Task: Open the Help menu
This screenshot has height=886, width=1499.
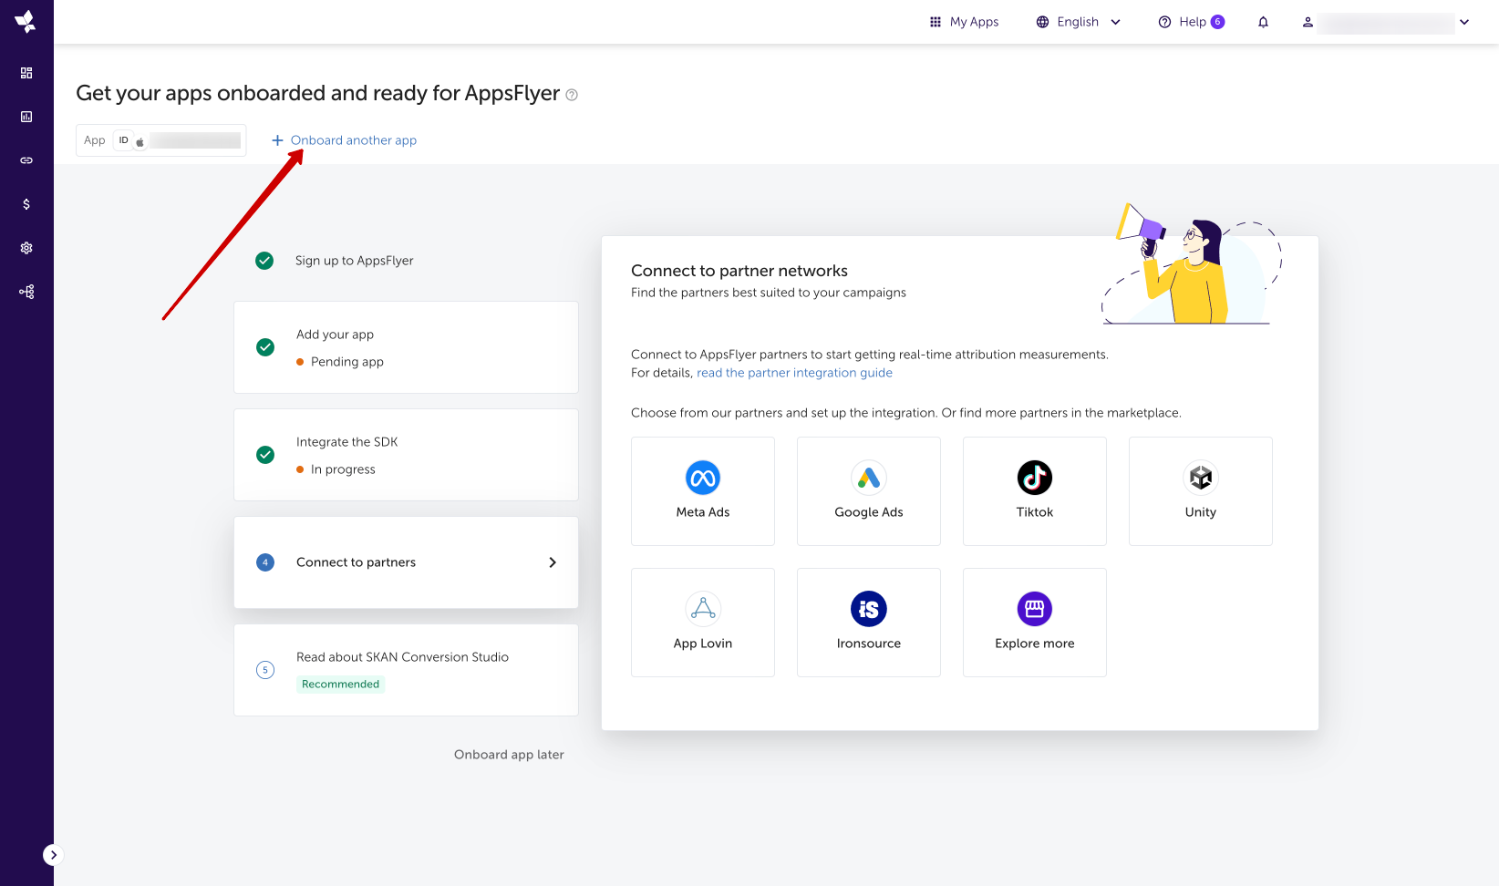Action: [x=1191, y=22]
